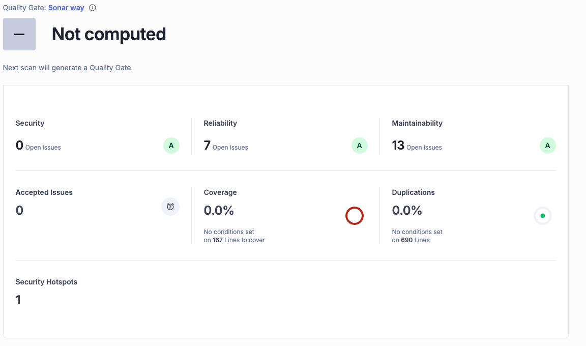Open the Sonar way quality gate link

(66, 8)
